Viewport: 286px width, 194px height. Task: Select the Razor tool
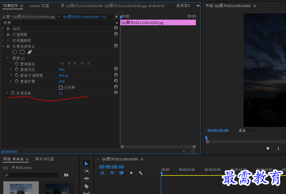click(x=86, y=186)
